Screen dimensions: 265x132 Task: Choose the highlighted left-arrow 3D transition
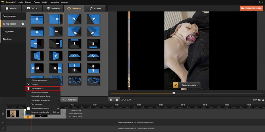tap(56, 19)
